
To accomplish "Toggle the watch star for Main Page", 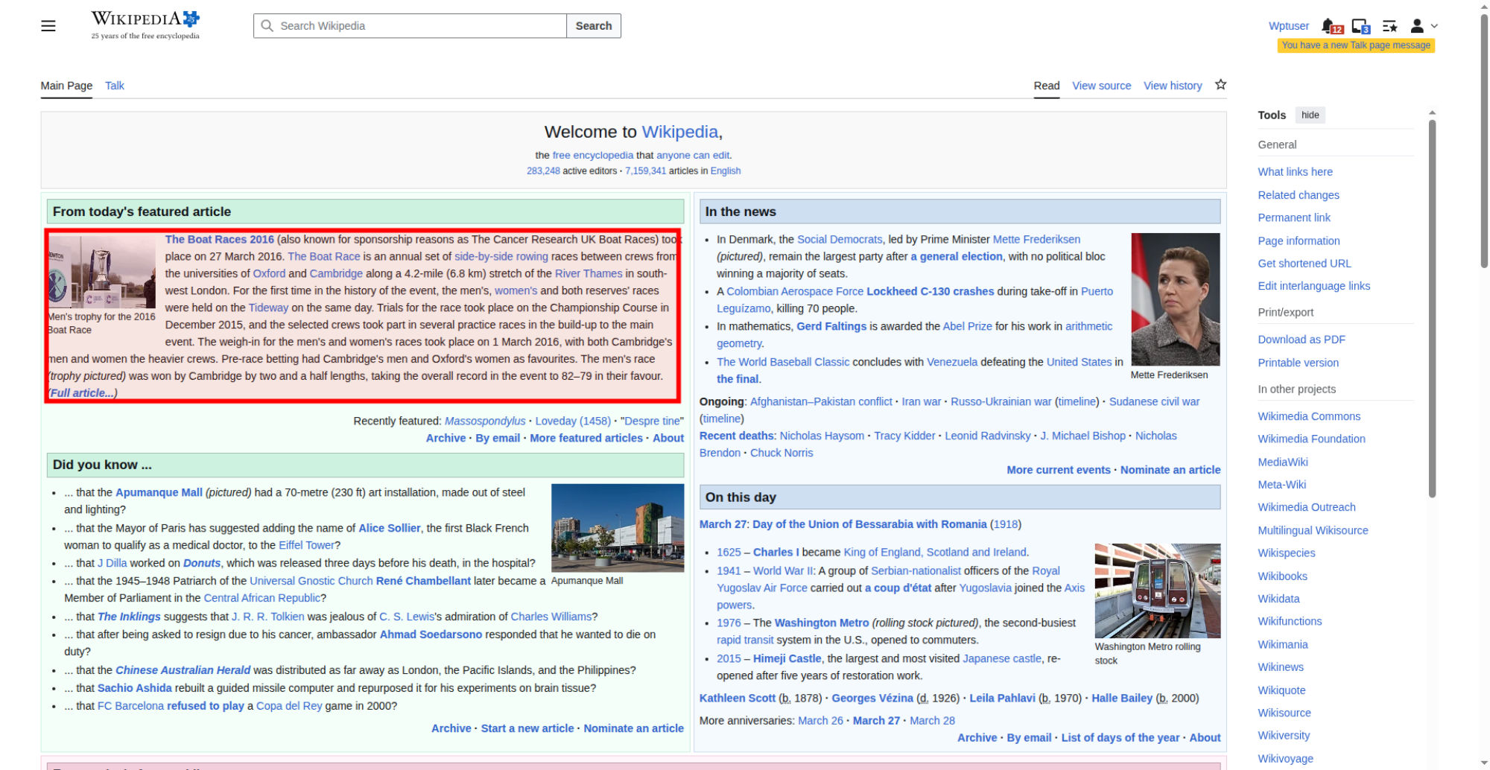I will [x=1220, y=85].
